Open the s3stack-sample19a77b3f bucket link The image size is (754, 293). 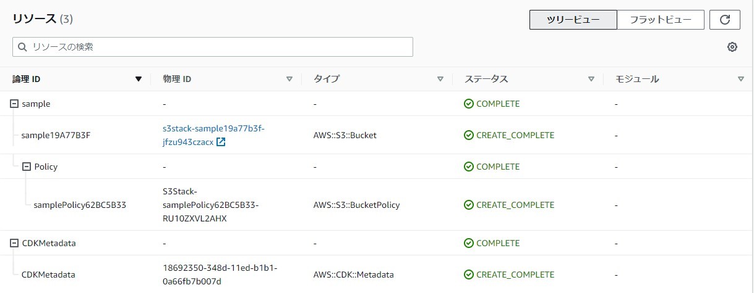click(213, 135)
